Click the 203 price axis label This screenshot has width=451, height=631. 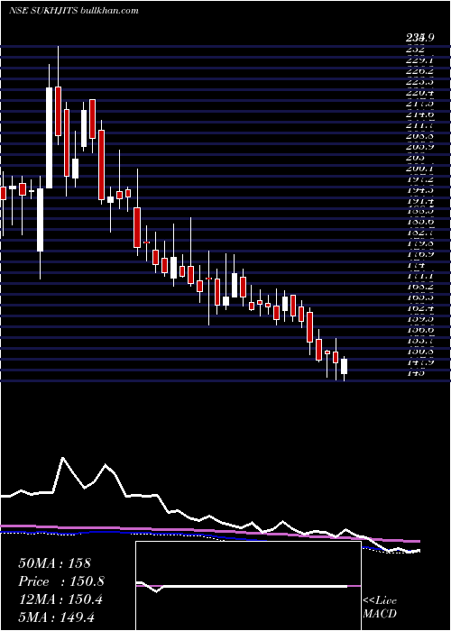coord(416,158)
